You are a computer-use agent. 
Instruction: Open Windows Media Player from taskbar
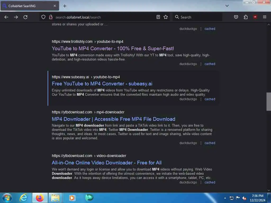(72, 198)
